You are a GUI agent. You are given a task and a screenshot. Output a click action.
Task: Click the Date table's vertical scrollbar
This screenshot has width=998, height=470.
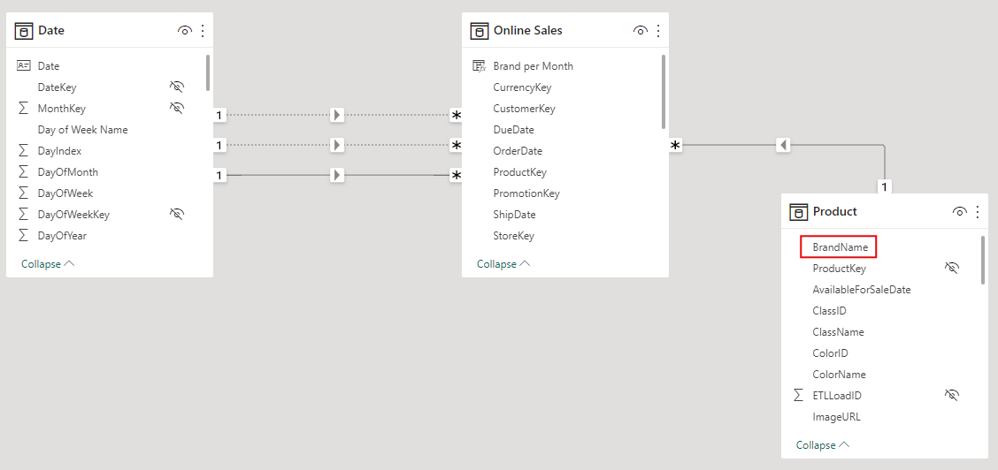click(208, 73)
